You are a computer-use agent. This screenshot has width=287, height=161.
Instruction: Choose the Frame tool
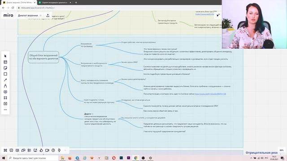point(5,98)
